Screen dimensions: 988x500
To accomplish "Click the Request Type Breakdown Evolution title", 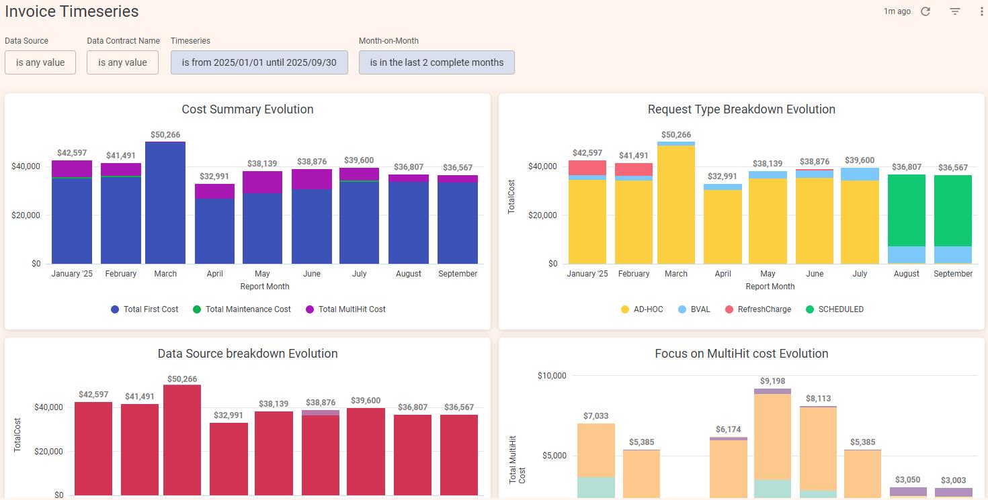I will [x=741, y=109].
